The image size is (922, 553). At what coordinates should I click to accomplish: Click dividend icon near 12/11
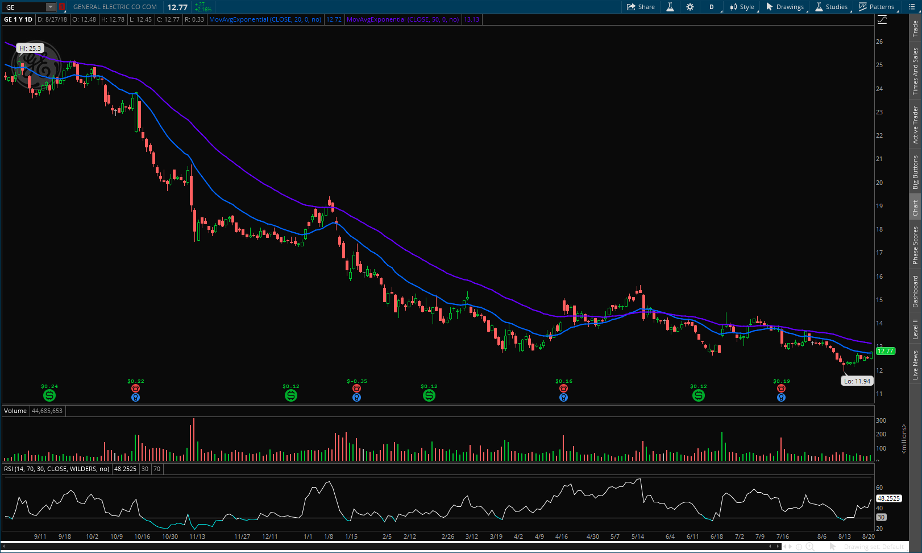tap(290, 395)
